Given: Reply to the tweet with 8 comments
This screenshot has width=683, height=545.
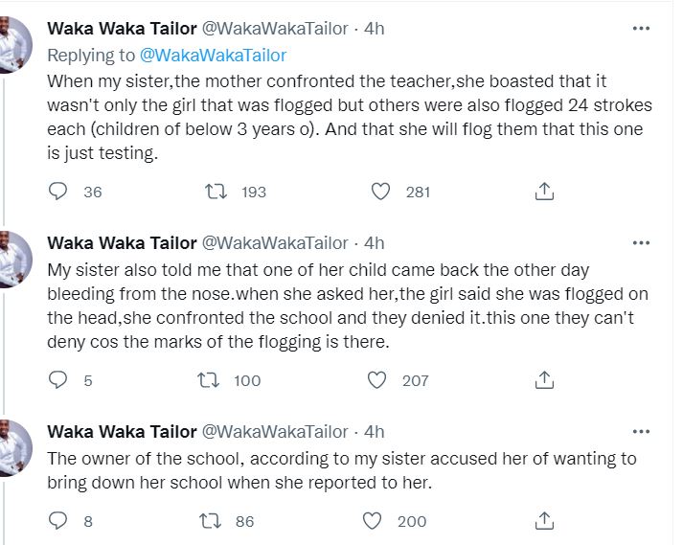Looking at the screenshot, I should (57, 521).
